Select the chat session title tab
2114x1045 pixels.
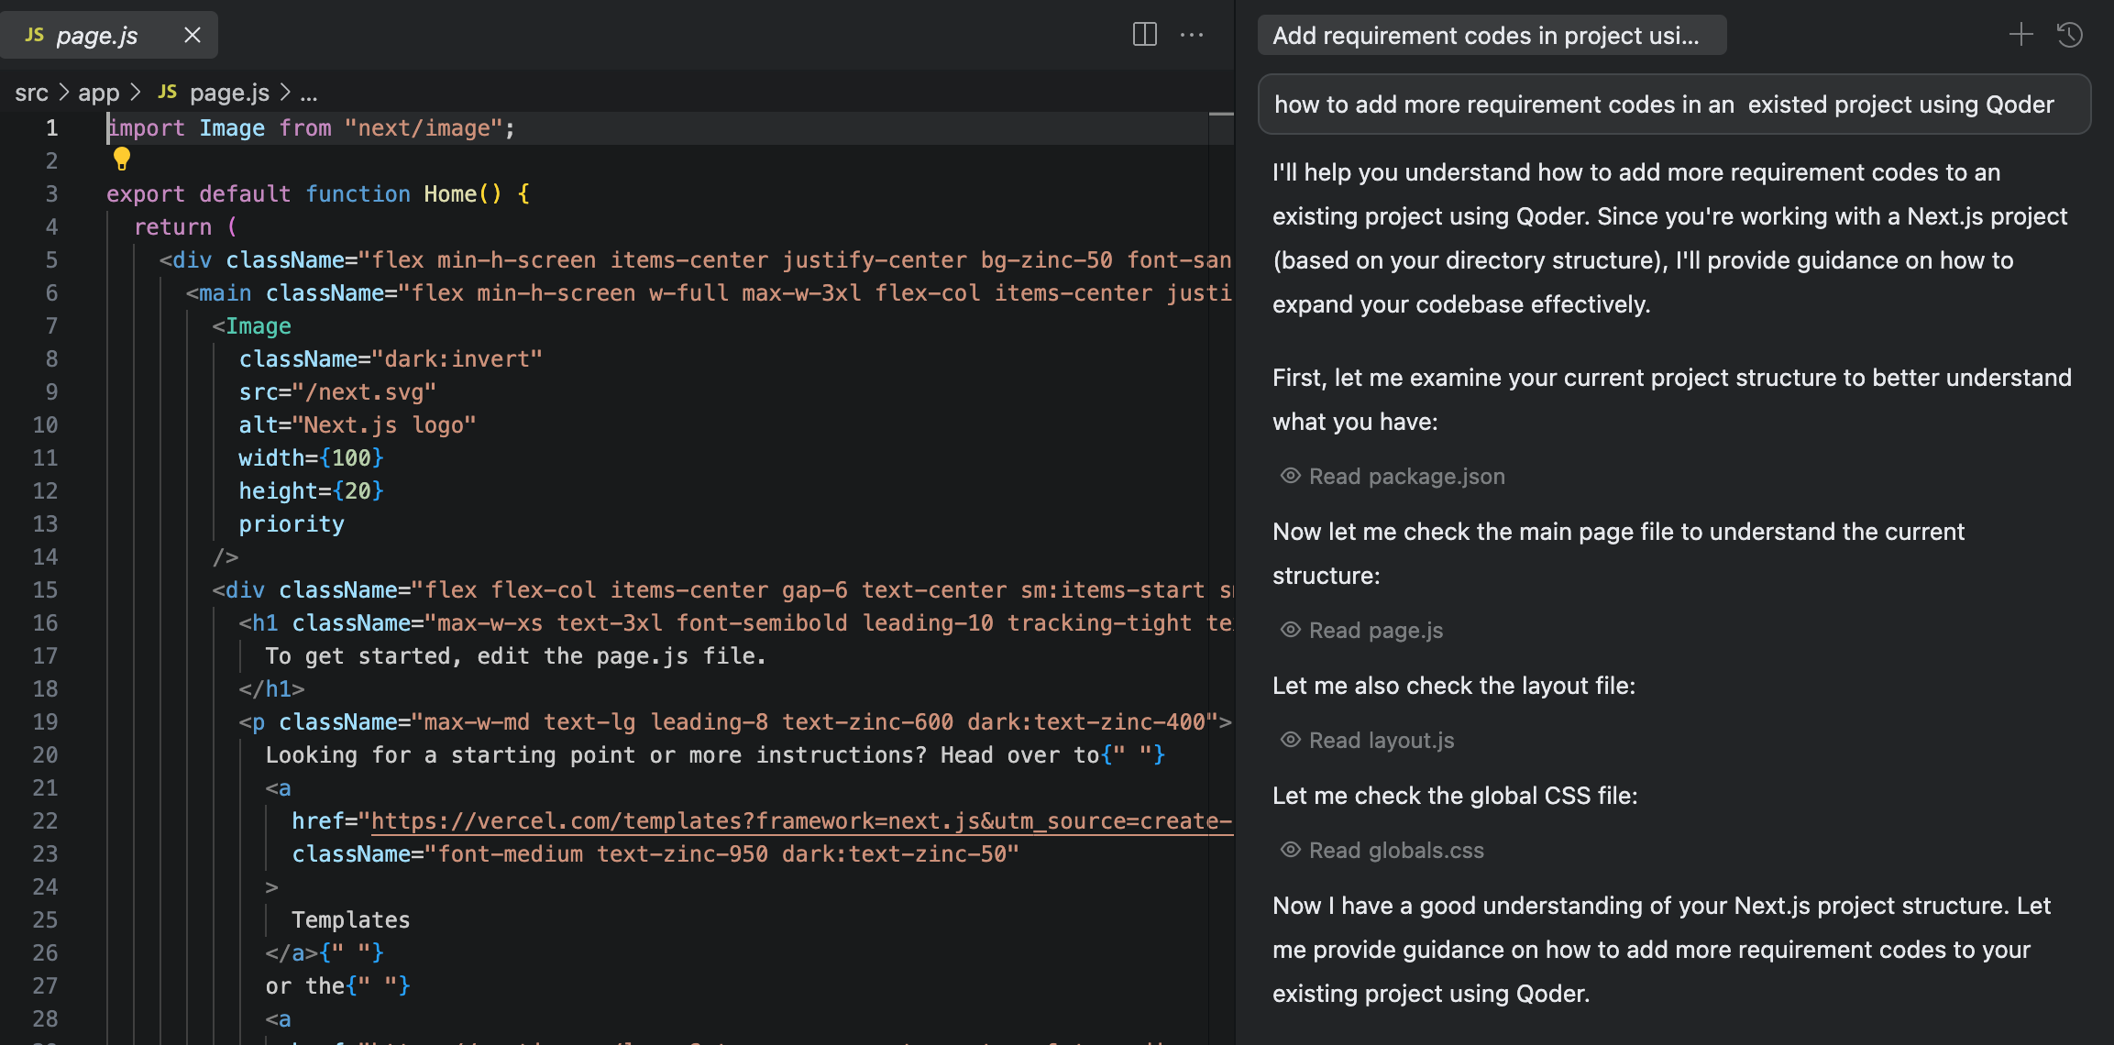[1491, 35]
